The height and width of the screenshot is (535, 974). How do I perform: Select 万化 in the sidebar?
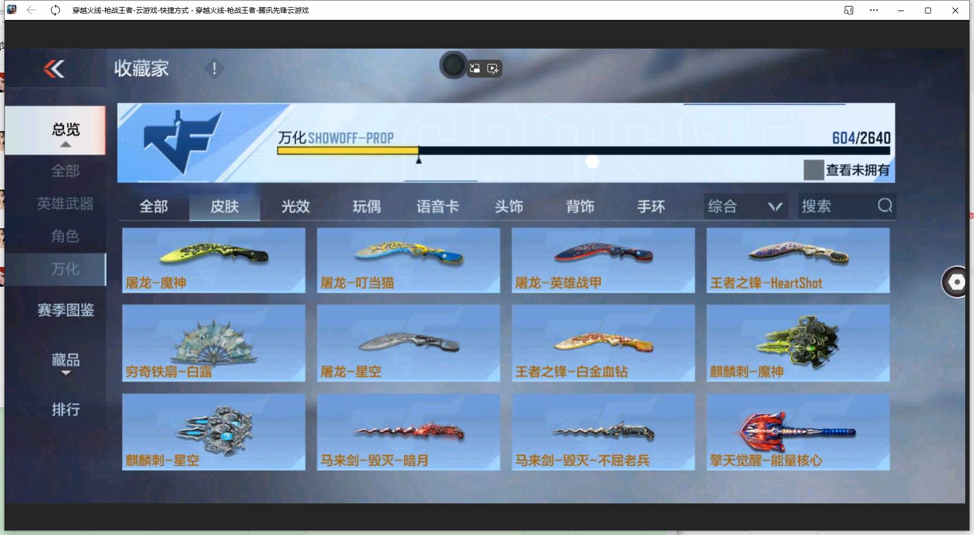pos(55,269)
